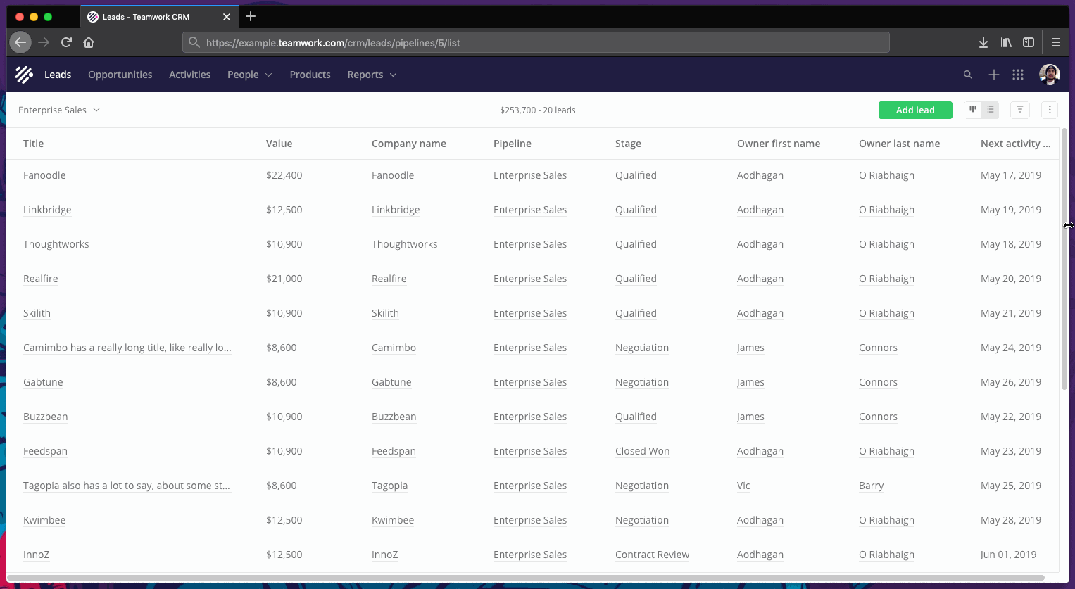Open the apps grid launcher icon

[x=1017, y=74]
